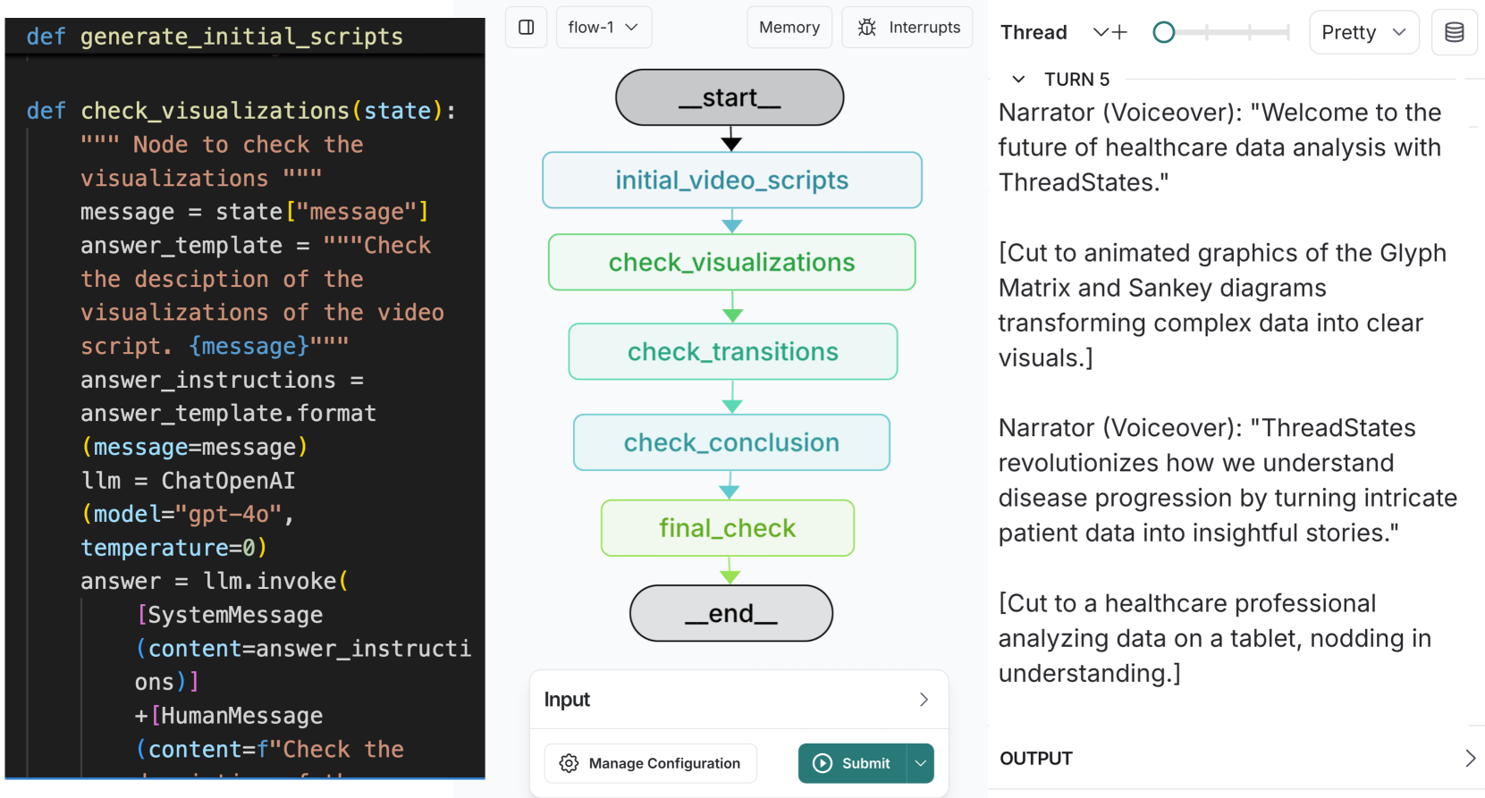Click the database stack icon
Screen dimensions: 1485x798
(1454, 33)
